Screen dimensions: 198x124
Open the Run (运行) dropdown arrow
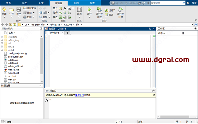pyautogui.click(x=89, y=17)
